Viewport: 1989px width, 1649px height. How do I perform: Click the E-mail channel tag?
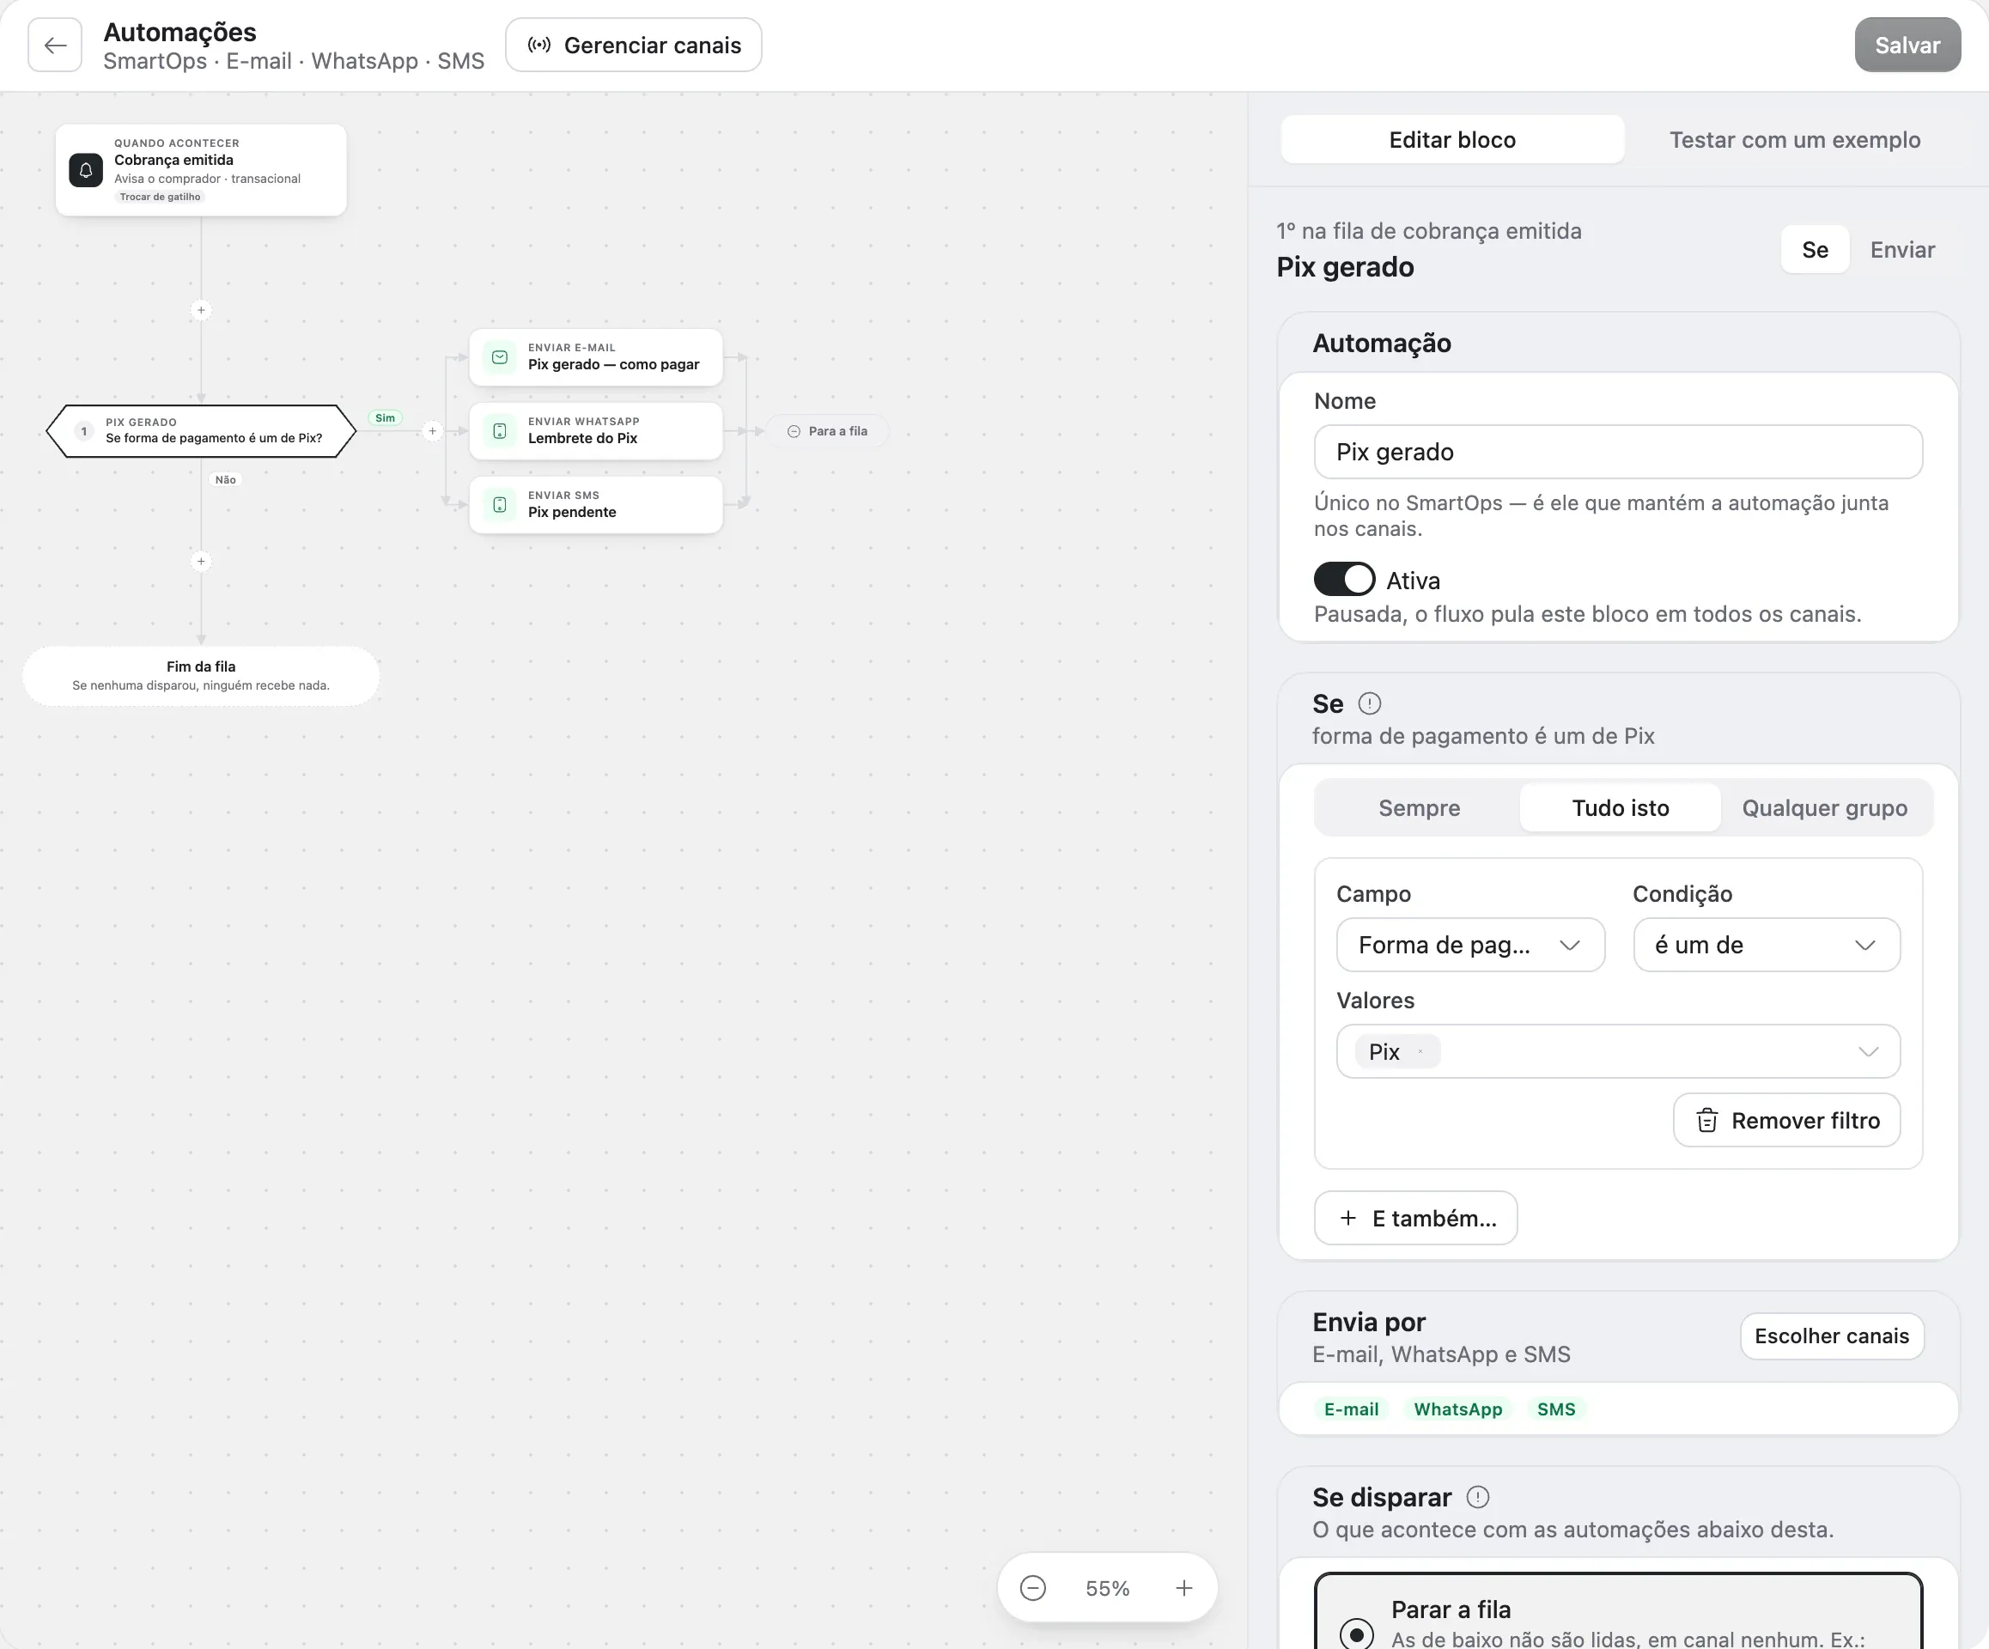pos(1351,1409)
